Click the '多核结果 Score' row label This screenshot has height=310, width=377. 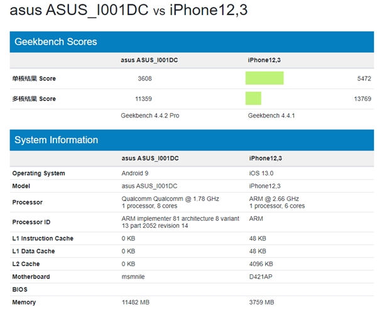coord(34,99)
